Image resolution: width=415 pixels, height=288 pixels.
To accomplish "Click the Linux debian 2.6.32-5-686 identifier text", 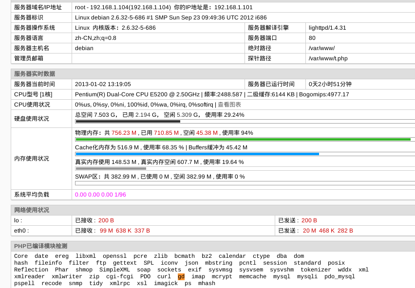I will [x=170, y=18].
